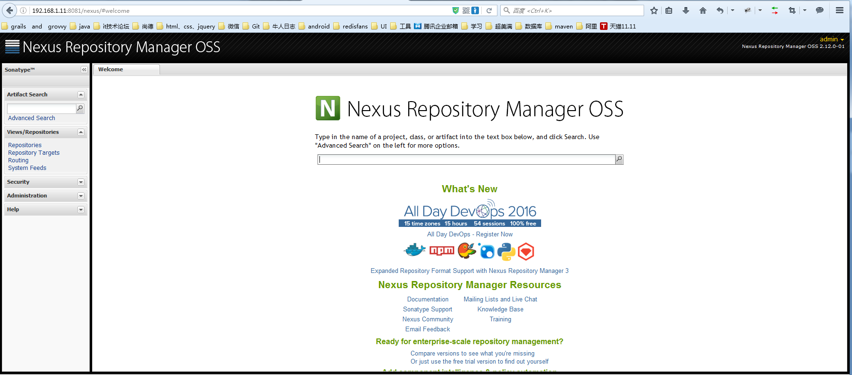
Task: Open the Sonatype Support link
Action: pyautogui.click(x=428, y=309)
